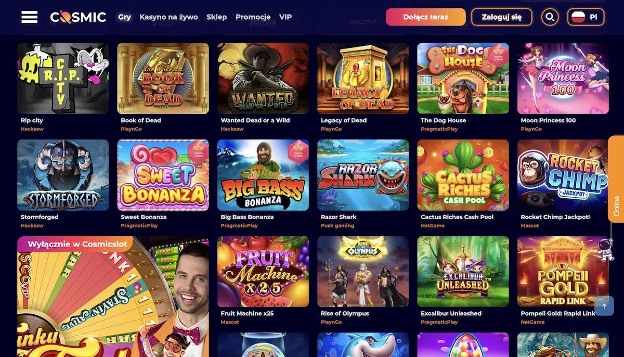Click the search magnifier icon
Screen dimensions: 624x357
[550, 17]
